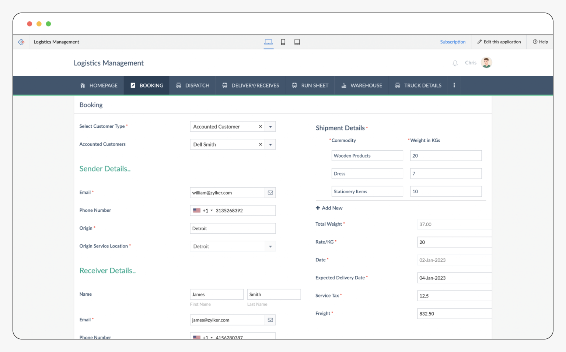The height and width of the screenshot is (352, 566).
Task: Click the Add New plus icon
Action: 318,208
